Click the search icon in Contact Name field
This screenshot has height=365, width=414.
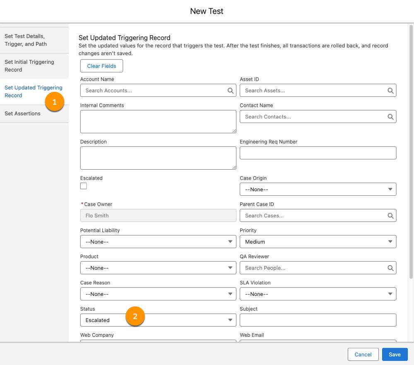(x=390, y=117)
